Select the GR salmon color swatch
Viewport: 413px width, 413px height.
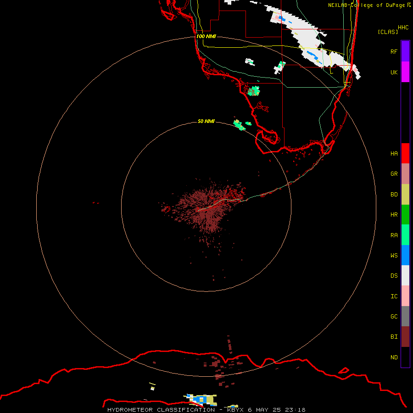click(405, 174)
